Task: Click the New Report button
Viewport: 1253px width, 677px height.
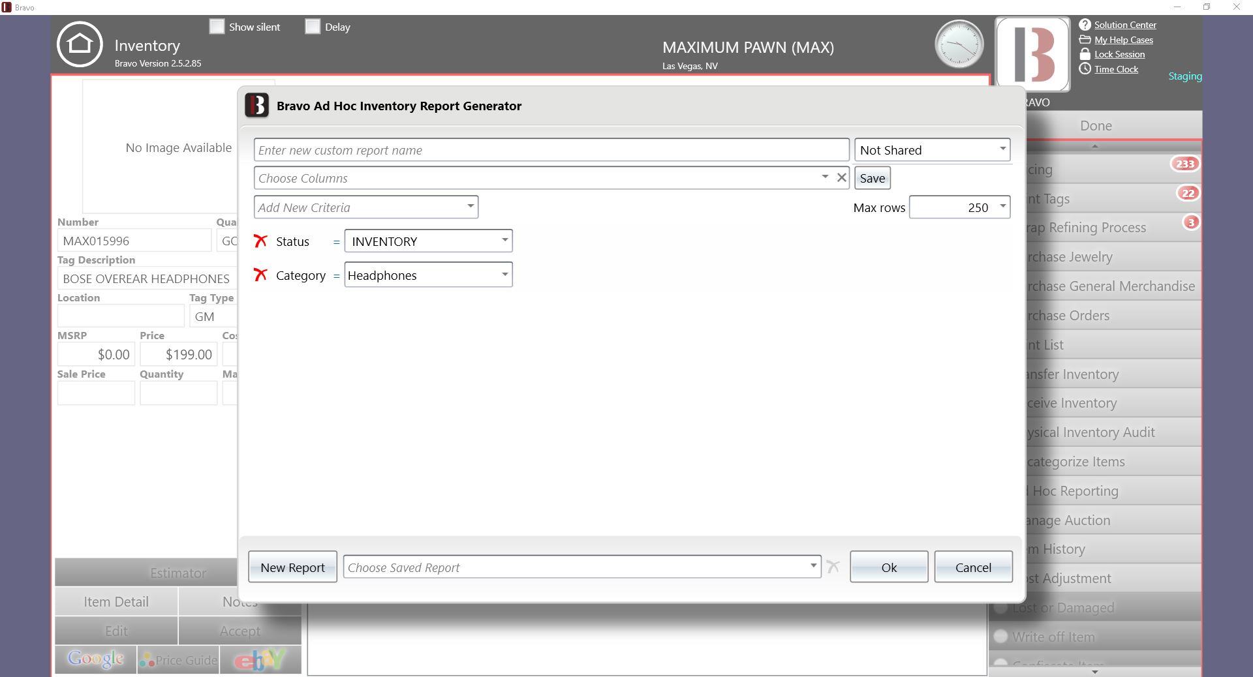Action: click(x=292, y=567)
